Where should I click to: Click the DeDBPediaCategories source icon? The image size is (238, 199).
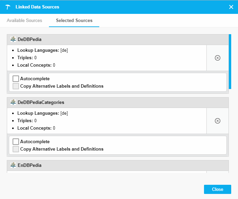(13, 102)
